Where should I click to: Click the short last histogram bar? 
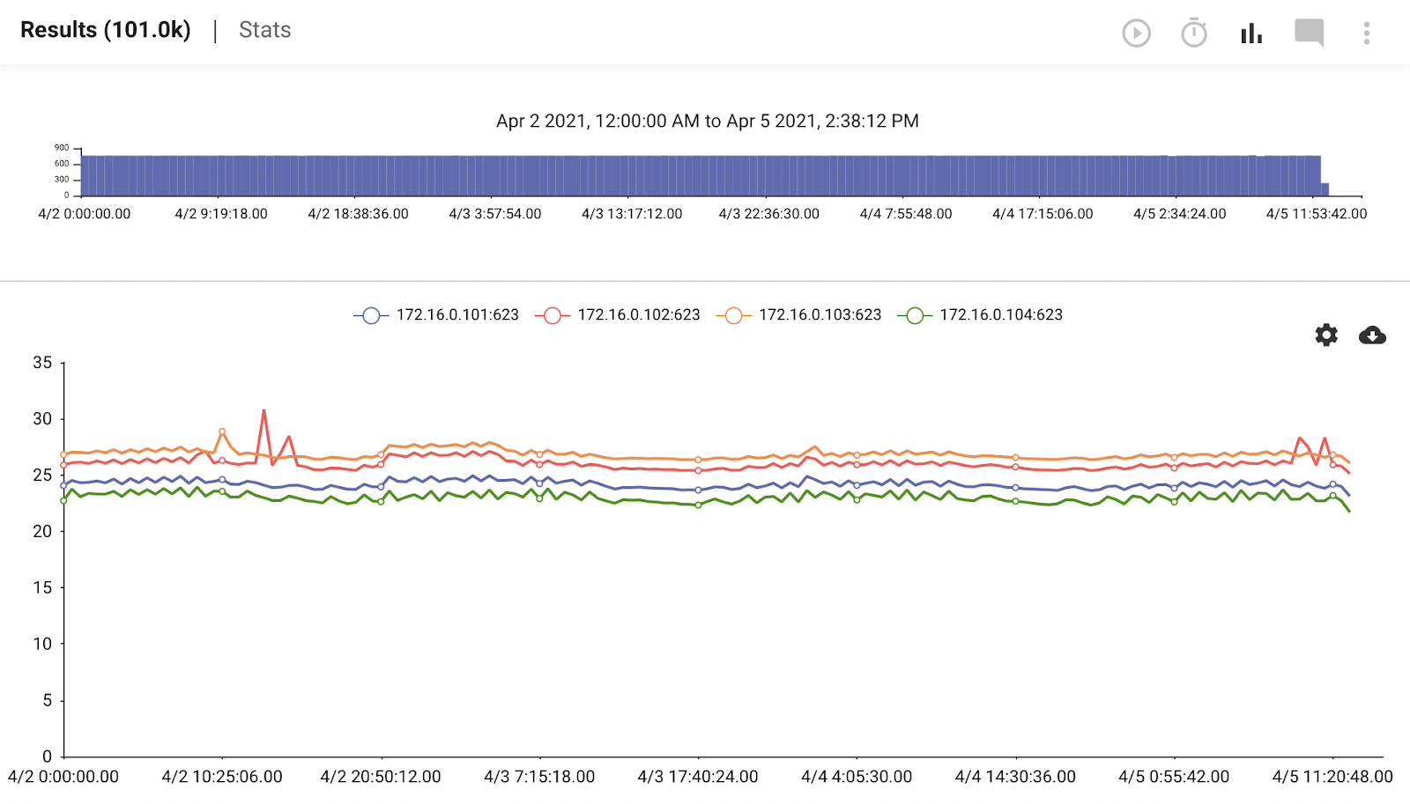point(1325,189)
